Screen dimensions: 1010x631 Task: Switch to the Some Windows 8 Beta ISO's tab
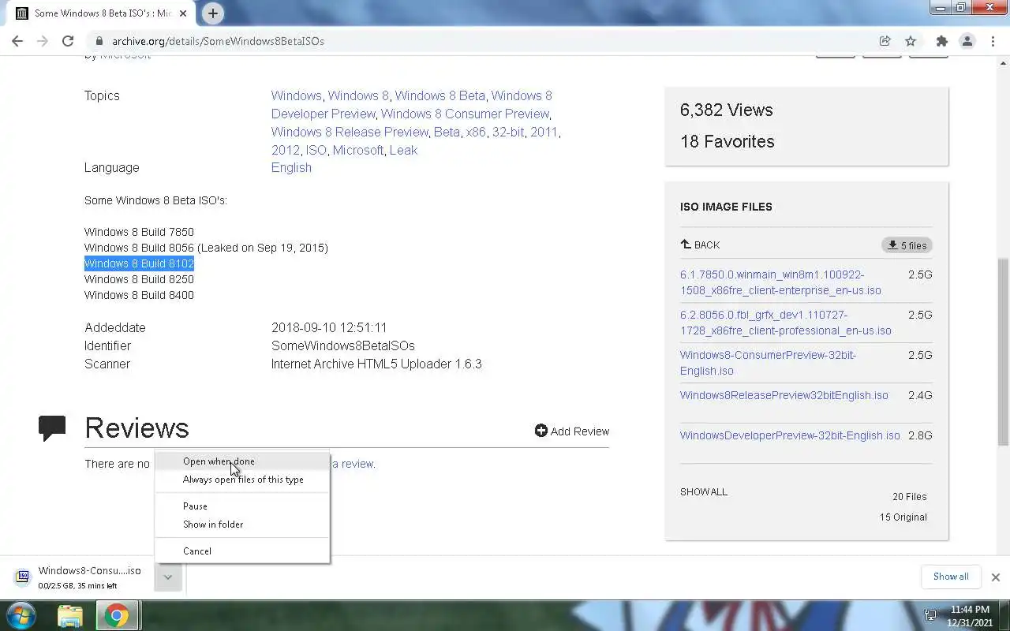(103, 13)
